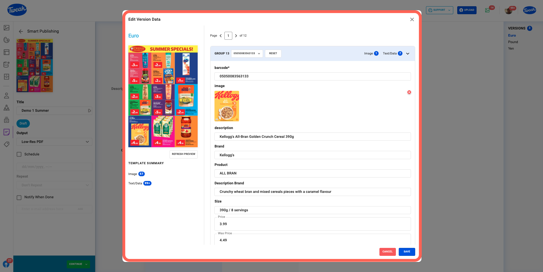Click the Draft status pill
The width and height of the screenshot is (543, 272).
pos(23,123)
